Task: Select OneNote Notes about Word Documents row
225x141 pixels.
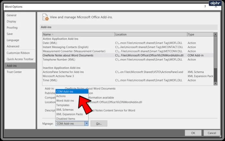Action: click(x=128, y=55)
